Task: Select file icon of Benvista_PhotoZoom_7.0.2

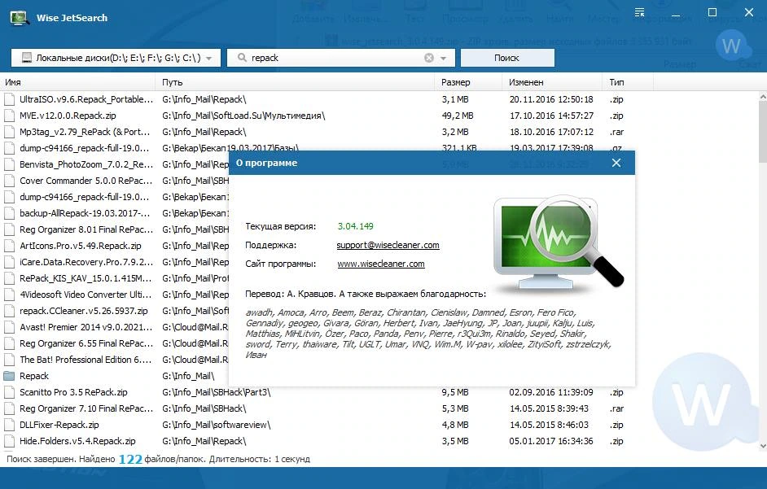Action: click(9, 164)
